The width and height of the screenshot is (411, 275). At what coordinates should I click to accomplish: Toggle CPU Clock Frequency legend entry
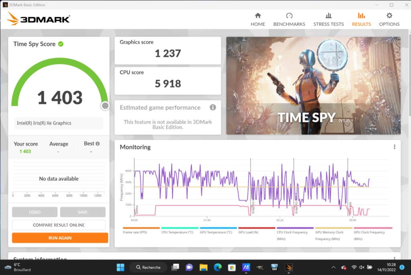click(295, 234)
